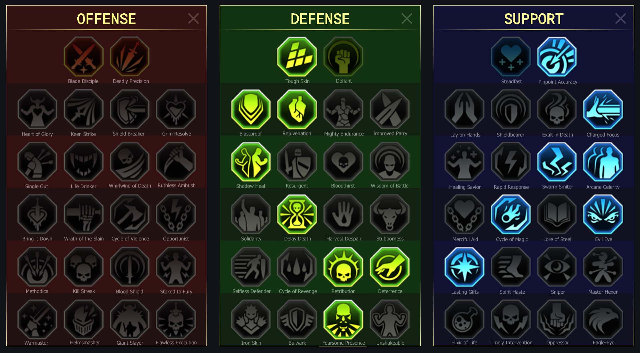Select the Delay Death hourglass icon
This screenshot has width=640, height=353.
coord(297,214)
